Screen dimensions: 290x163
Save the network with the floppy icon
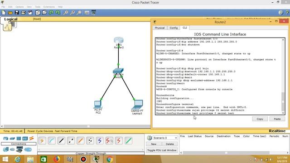point(17,13)
